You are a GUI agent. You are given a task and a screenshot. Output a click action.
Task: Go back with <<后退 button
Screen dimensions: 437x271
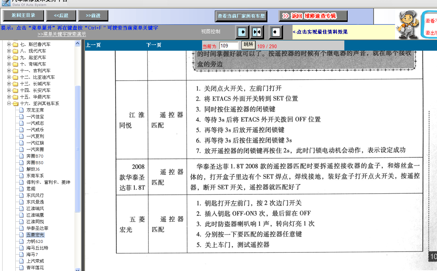[61, 16]
